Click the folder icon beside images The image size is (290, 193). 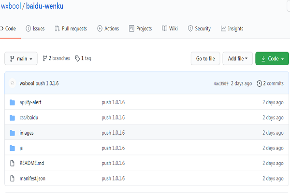click(13, 133)
